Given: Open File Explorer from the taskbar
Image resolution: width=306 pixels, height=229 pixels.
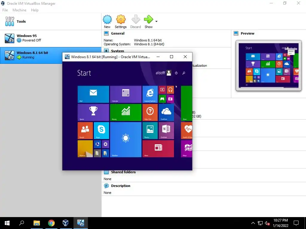Looking at the screenshot, I should (36, 223).
